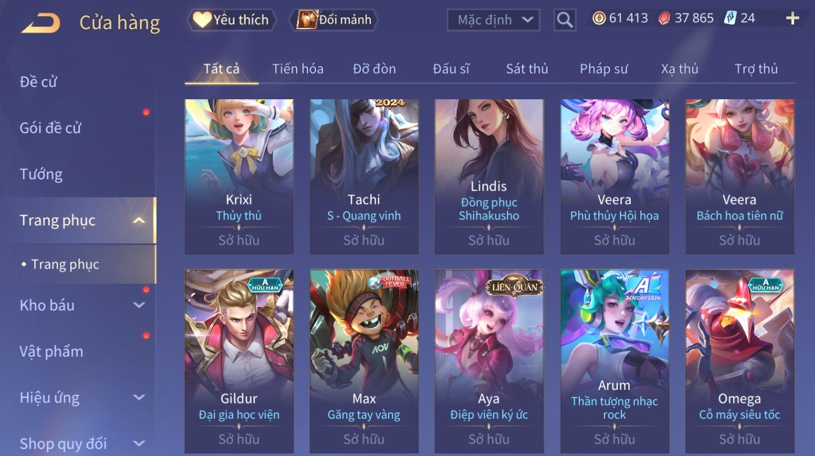
Task: Switch to the Tiến hóa tab
Action: tap(298, 69)
